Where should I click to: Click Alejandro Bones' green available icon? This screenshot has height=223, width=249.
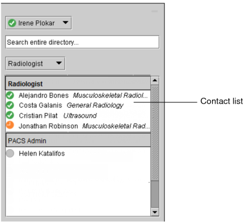10,95
